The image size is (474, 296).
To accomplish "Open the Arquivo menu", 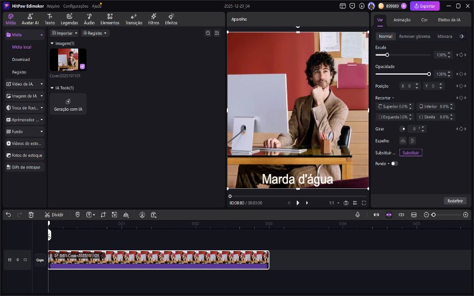I will [53, 6].
